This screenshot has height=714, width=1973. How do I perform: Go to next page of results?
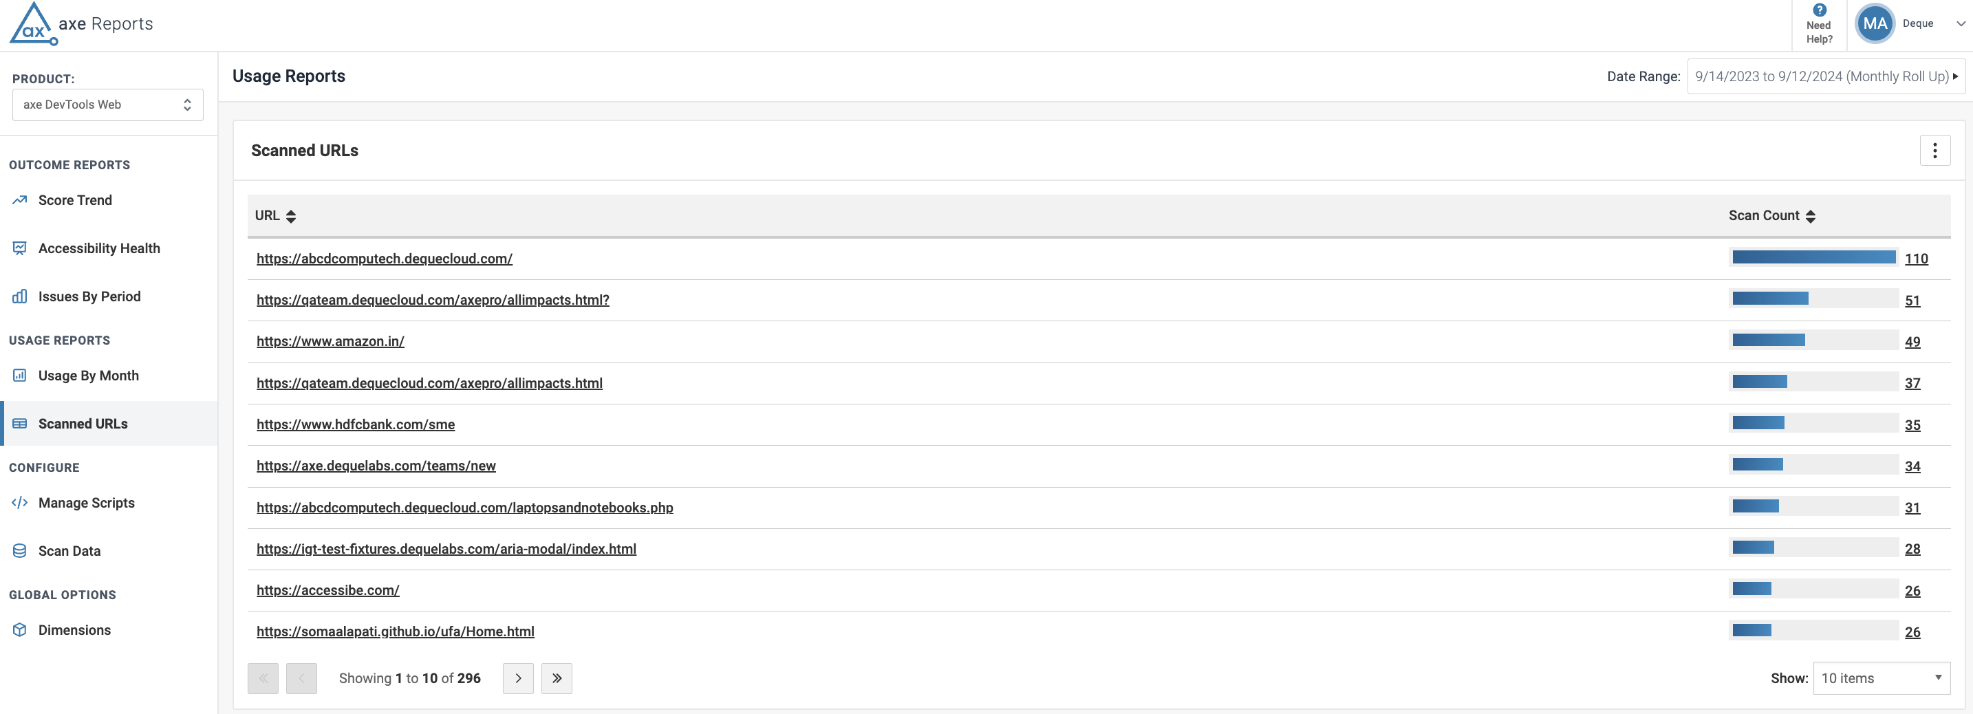518,678
